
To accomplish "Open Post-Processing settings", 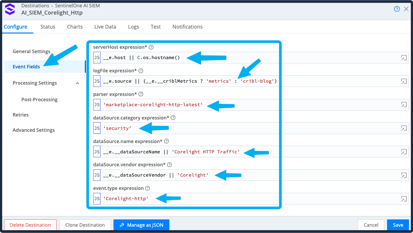I will (x=39, y=100).
